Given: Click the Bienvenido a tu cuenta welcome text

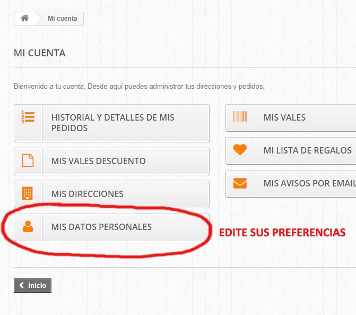Looking at the screenshot, I should [x=139, y=87].
